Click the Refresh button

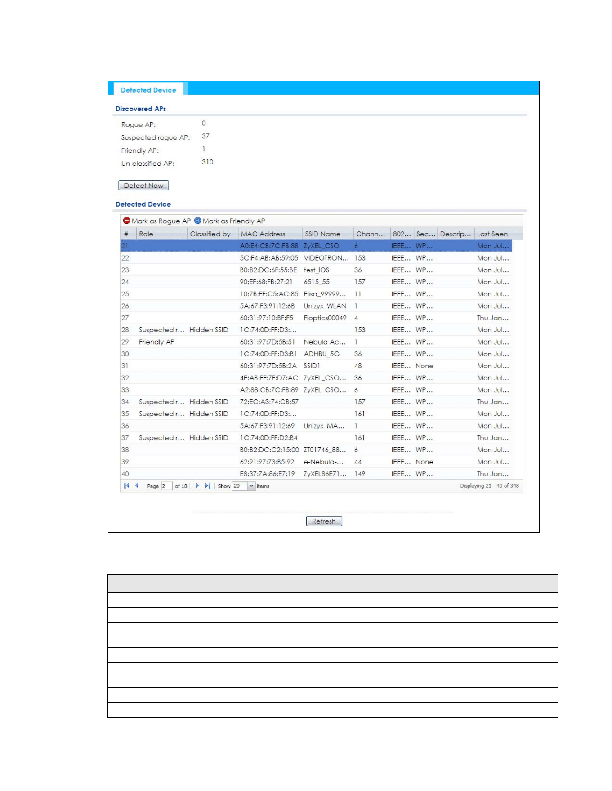[324, 521]
